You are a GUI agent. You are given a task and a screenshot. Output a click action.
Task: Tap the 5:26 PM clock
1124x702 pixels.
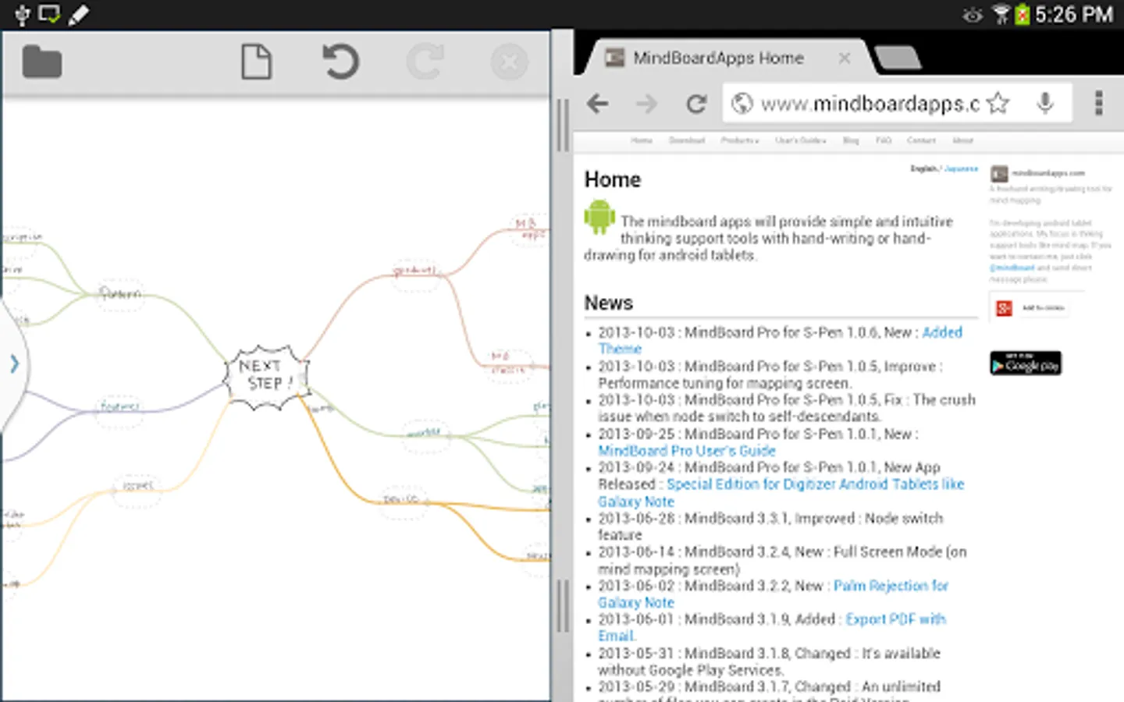tap(1074, 14)
